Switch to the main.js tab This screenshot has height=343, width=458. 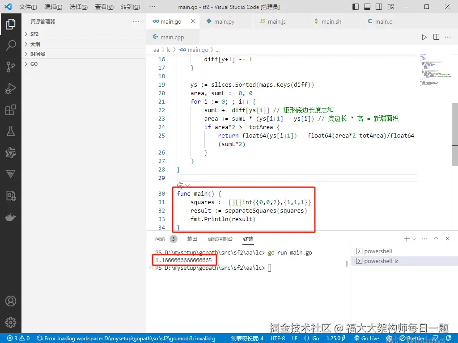(x=276, y=21)
